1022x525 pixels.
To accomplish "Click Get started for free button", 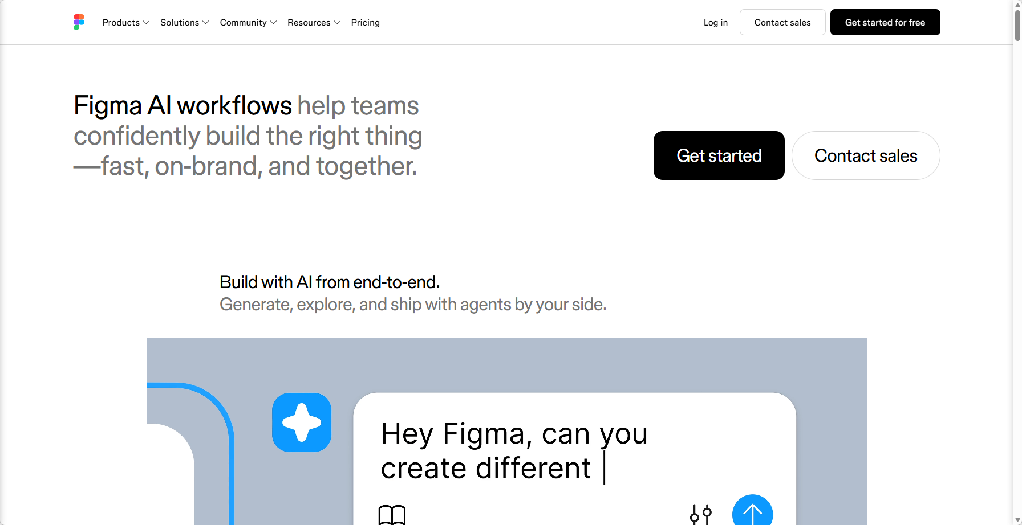I will pos(885,22).
